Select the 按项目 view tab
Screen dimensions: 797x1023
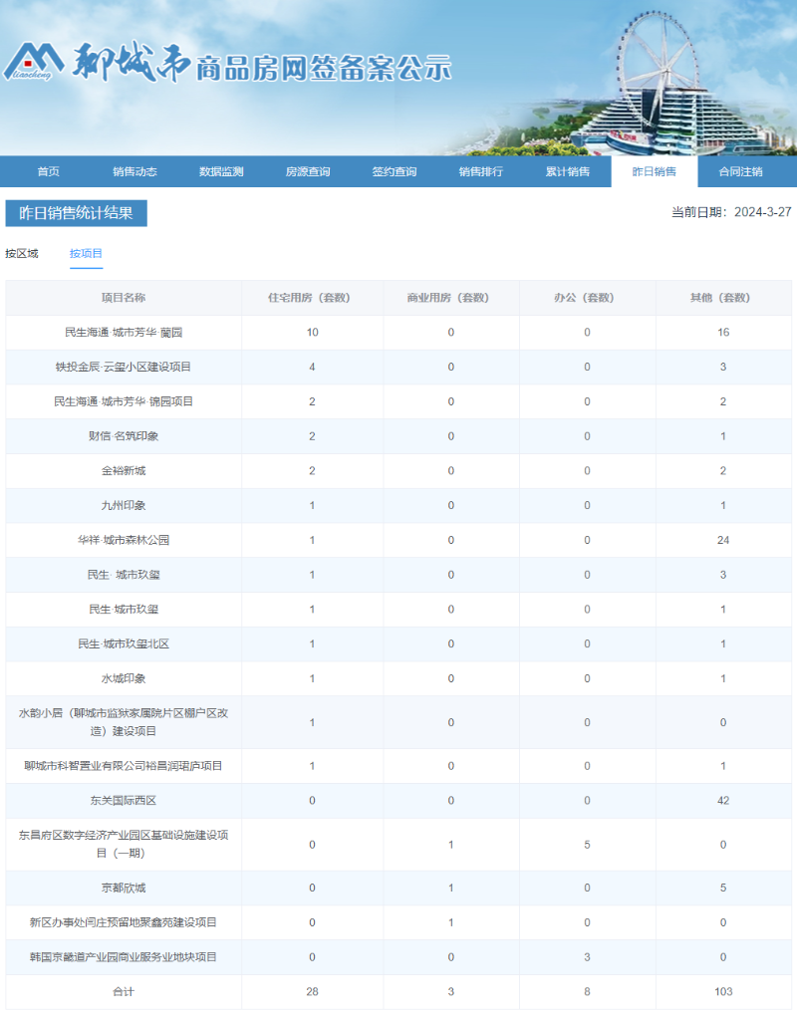pyautogui.click(x=86, y=253)
